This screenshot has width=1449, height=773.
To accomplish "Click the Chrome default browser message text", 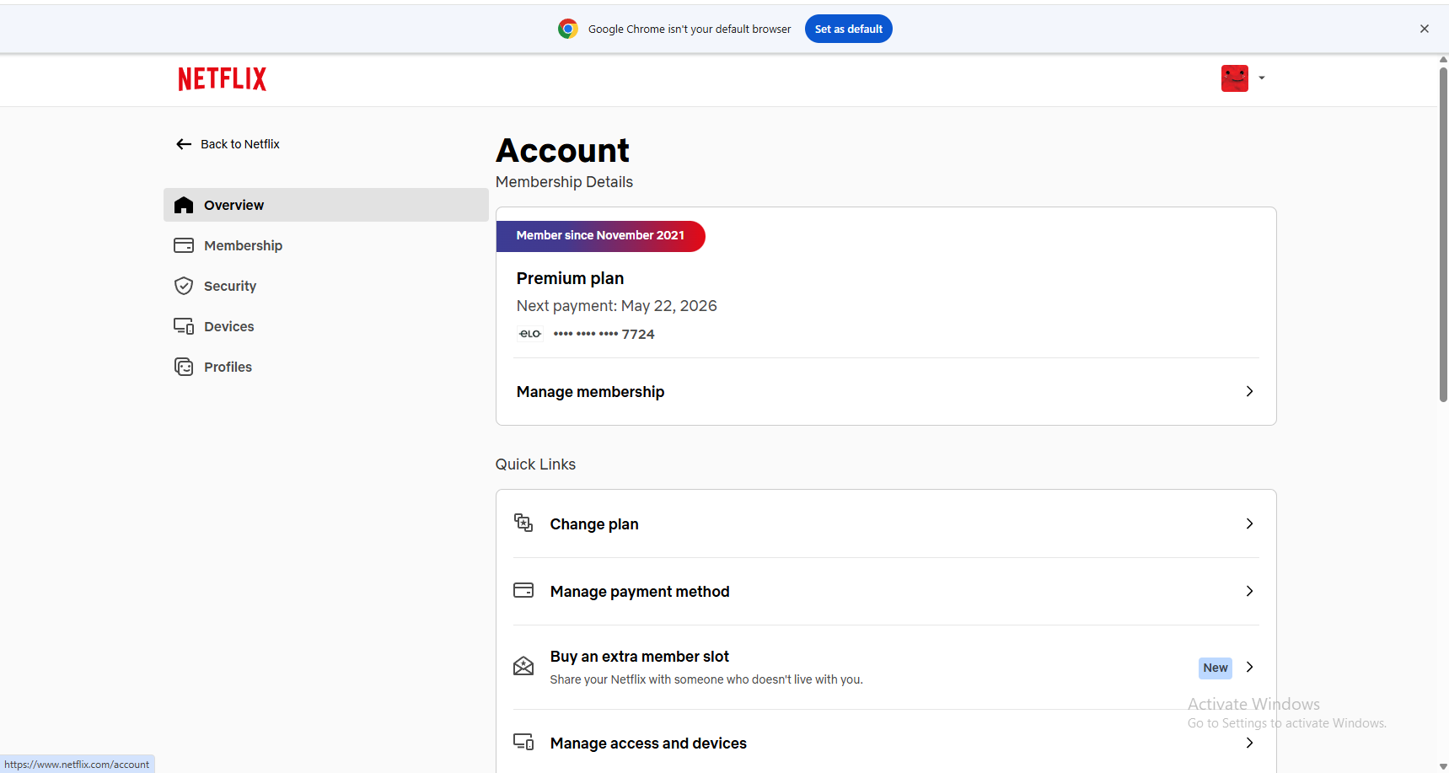I will click(690, 29).
